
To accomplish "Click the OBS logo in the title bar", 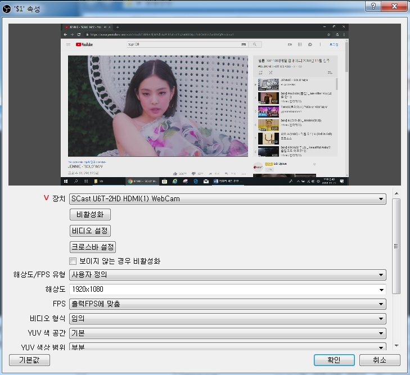I will 7,9.
